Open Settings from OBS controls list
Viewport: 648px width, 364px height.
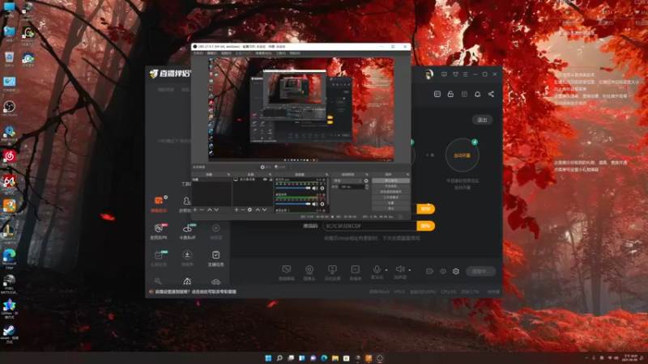[x=390, y=203]
